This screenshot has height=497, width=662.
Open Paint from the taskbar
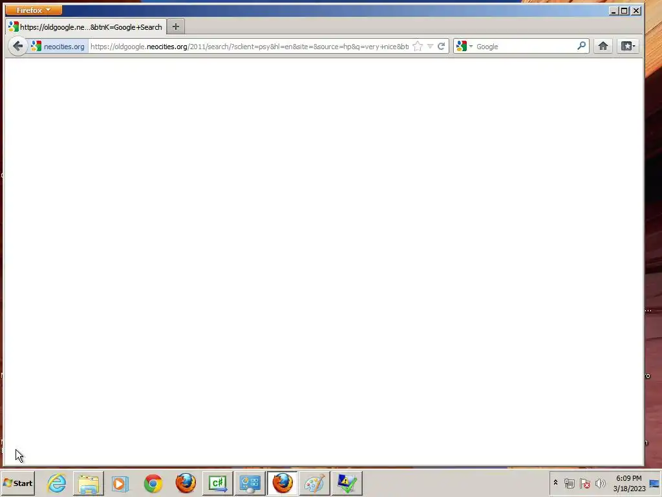pyautogui.click(x=315, y=483)
